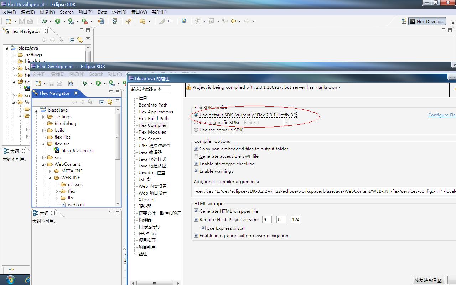Close the front Flex Navigator tab
This screenshot has height=285, width=456.
click(76, 93)
